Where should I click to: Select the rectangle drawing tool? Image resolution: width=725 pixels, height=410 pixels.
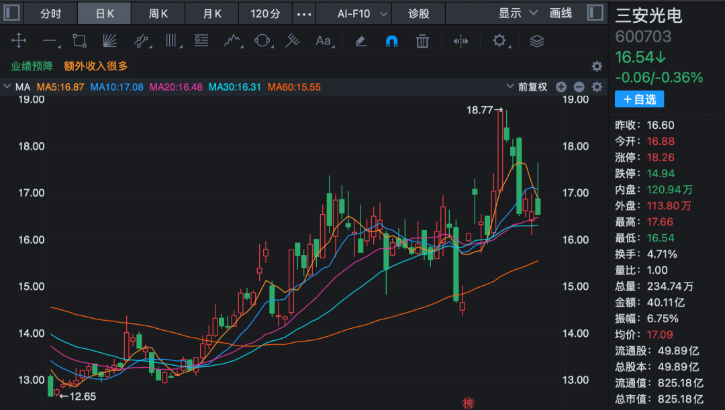[x=79, y=41]
